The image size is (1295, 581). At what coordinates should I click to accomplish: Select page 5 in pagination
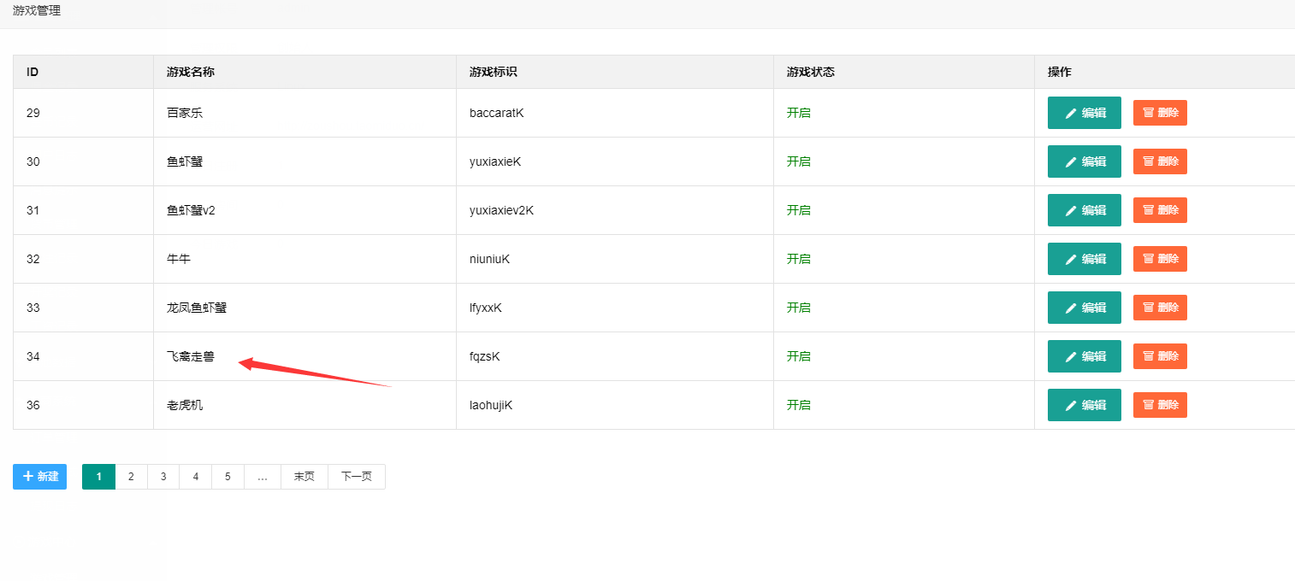click(x=228, y=477)
